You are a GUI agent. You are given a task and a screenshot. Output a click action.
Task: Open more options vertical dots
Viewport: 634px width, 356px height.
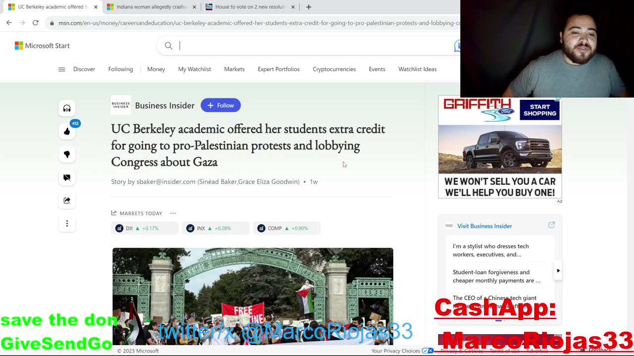pyautogui.click(x=67, y=223)
